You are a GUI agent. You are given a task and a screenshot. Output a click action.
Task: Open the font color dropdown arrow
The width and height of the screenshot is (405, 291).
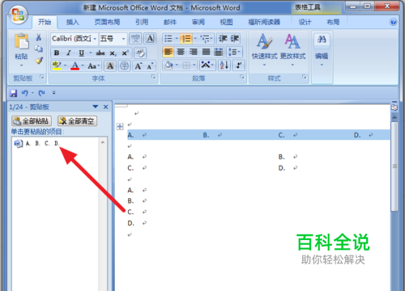tap(83, 65)
